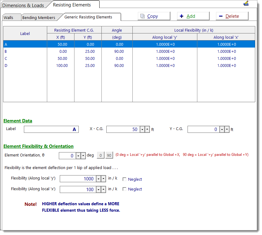Click the Label input field
Image resolution: width=262 pixels, height=235 pixels.
pos(51,129)
